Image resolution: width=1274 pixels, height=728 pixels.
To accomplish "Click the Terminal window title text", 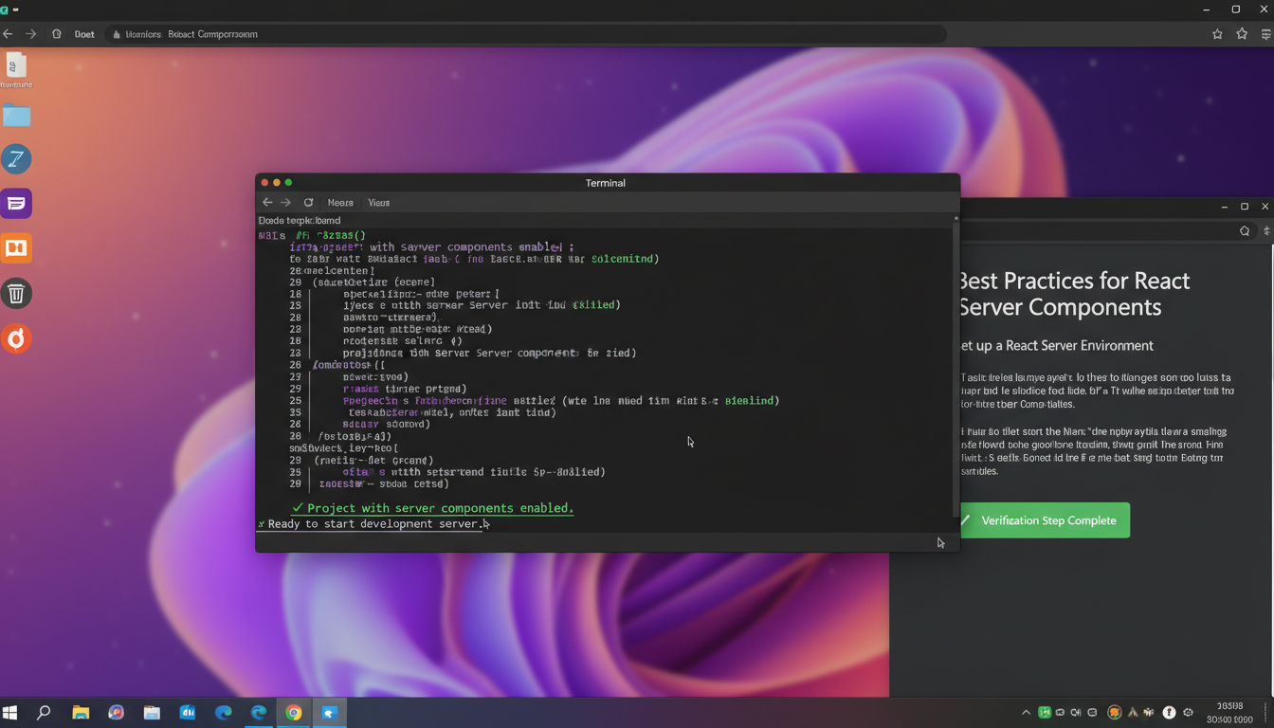I will pyautogui.click(x=606, y=183).
